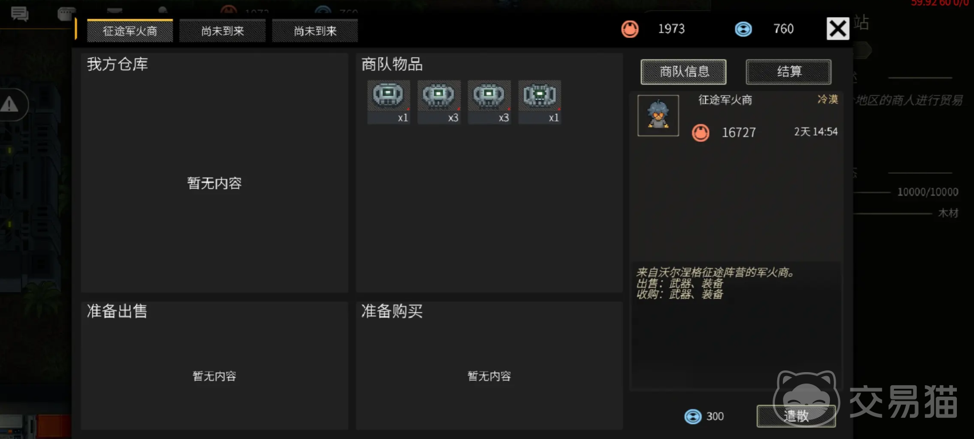Tap the orange coin icon beside 1973

pyautogui.click(x=630, y=29)
